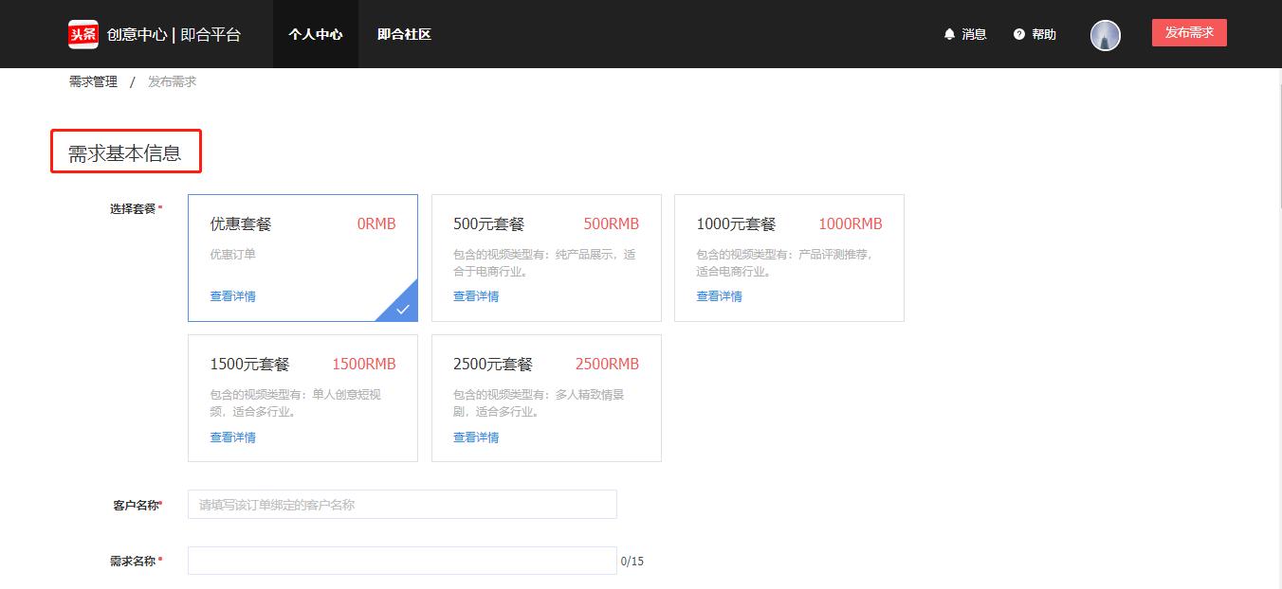Open 查看详情 under 优惠套餐

[232, 295]
